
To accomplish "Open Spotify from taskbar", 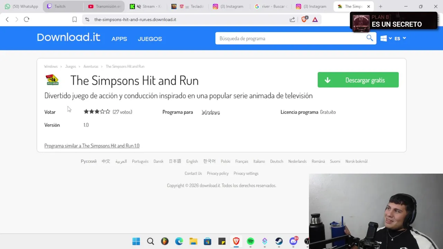I will 250,241.
